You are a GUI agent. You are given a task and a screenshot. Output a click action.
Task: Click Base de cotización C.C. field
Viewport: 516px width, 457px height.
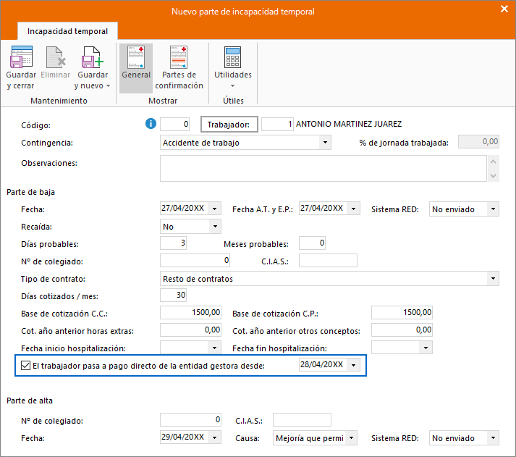190,312
